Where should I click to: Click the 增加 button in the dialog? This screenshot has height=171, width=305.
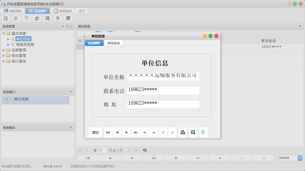(x=95, y=132)
